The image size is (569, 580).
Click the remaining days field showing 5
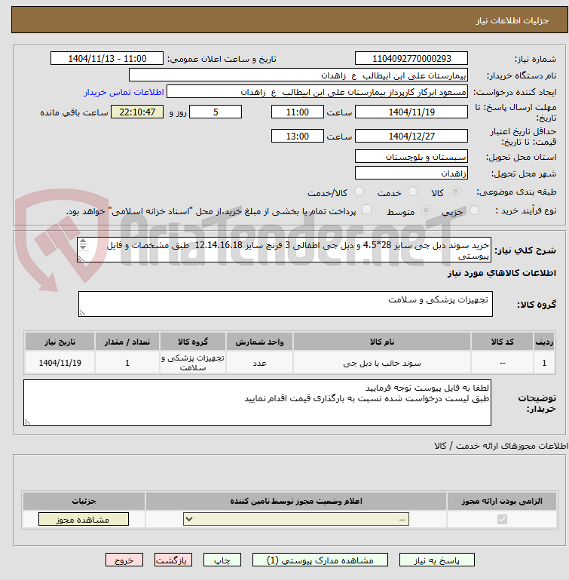(216, 112)
